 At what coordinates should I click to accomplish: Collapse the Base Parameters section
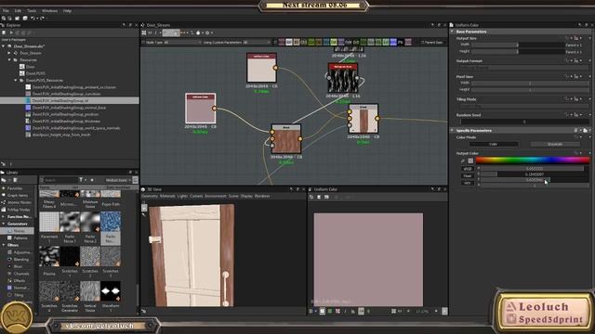click(x=453, y=32)
